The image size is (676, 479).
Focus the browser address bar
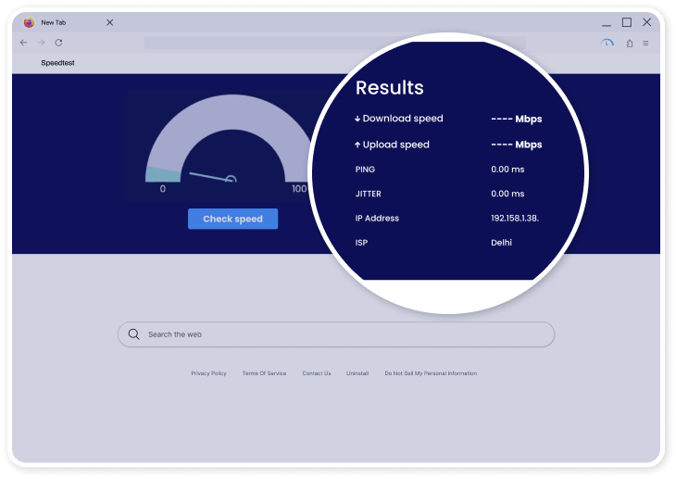[x=334, y=43]
